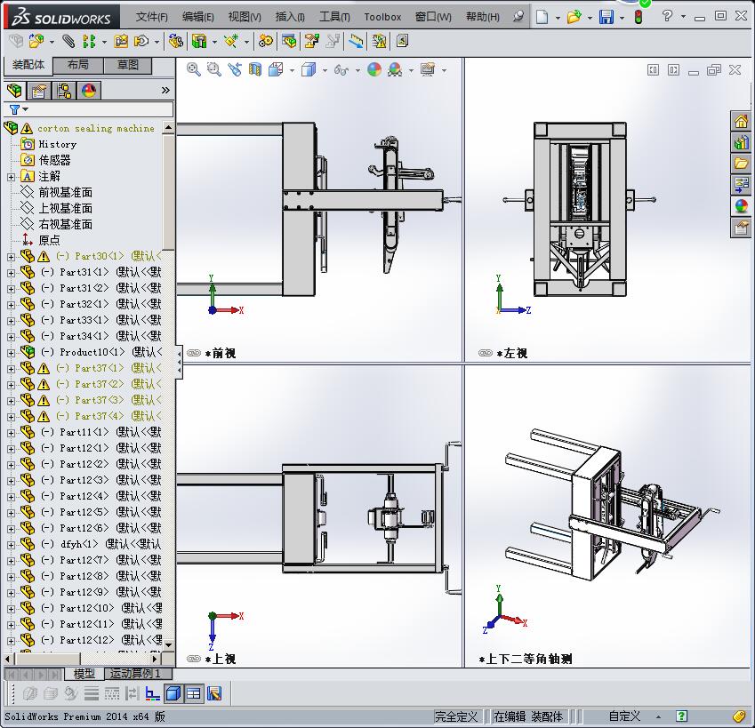Click Section View icon
The width and height of the screenshot is (755, 728).
point(255,69)
